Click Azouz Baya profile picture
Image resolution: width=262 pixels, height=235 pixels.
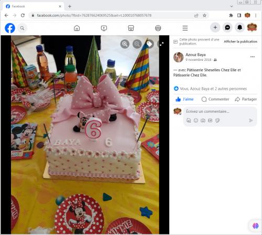(x=178, y=57)
